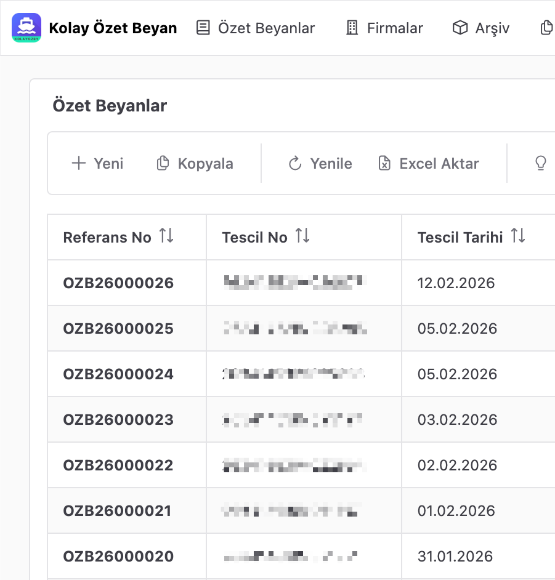This screenshot has width=555, height=580.
Task: Go to the Firmalar menu
Action: point(384,28)
